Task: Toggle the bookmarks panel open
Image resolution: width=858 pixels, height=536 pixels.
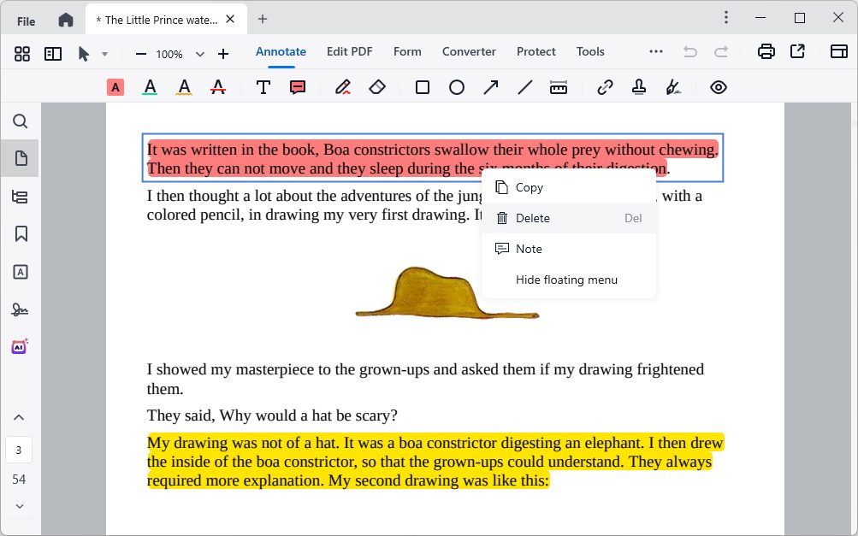Action: click(x=19, y=233)
